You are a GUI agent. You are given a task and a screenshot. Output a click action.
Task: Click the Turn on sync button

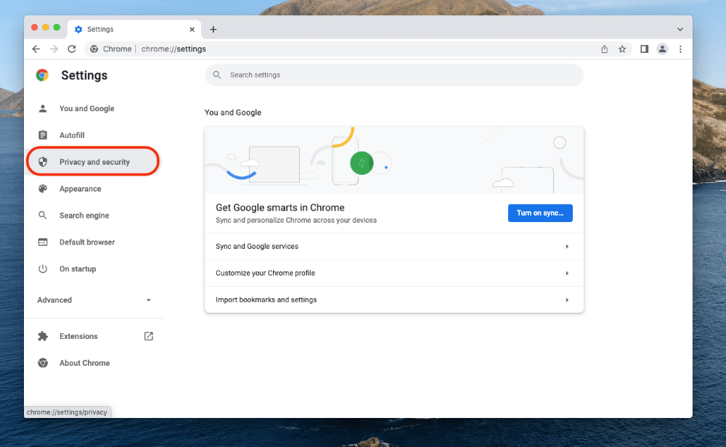point(540,213)
